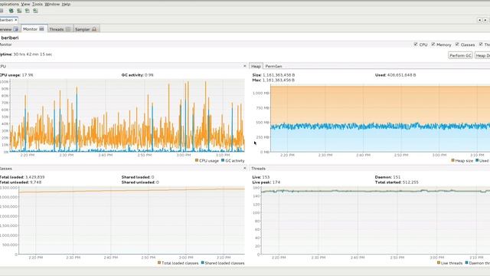490x276 pixels.
Task: Click the scroll tabs right arrow
Action: click(485, 20)
